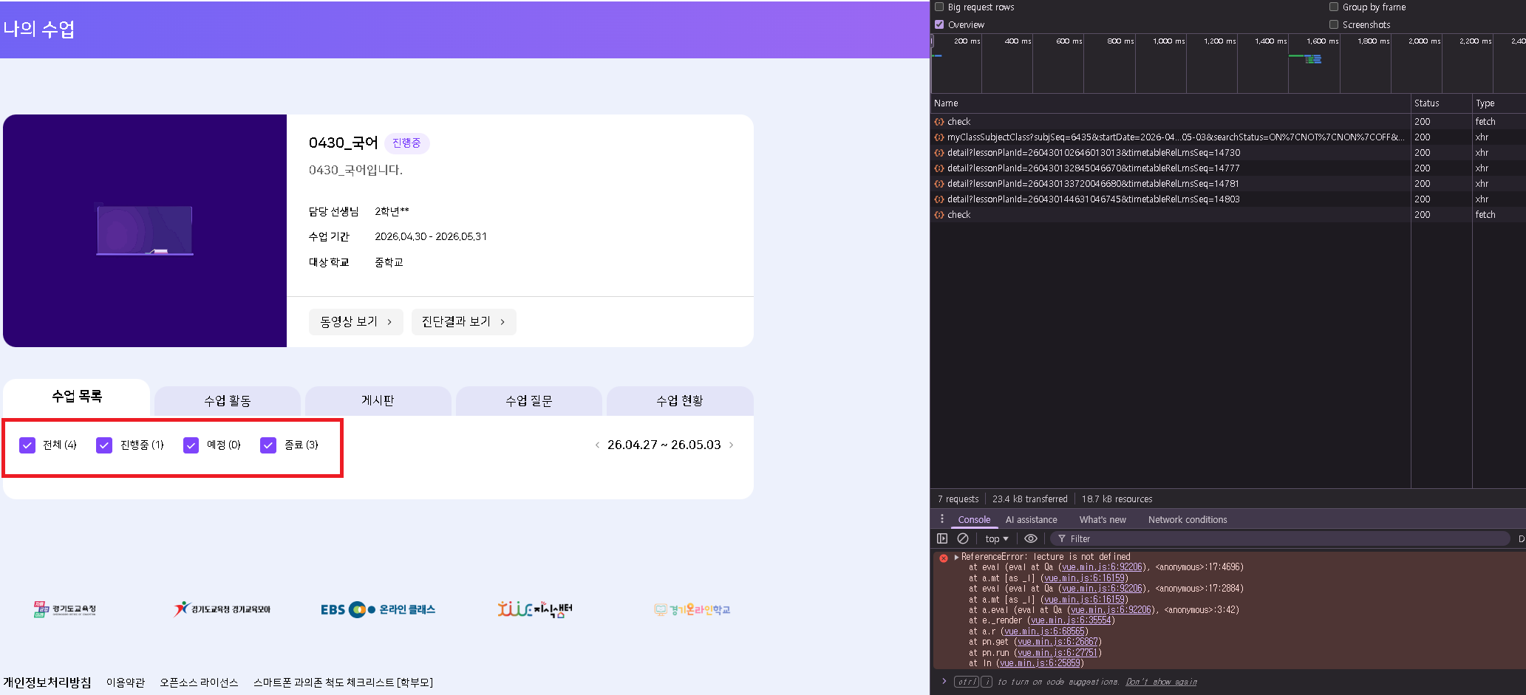Expand the ReferenceError stack trace triangle
Screen dimensions: 1526x695
[x=956, y=557]
